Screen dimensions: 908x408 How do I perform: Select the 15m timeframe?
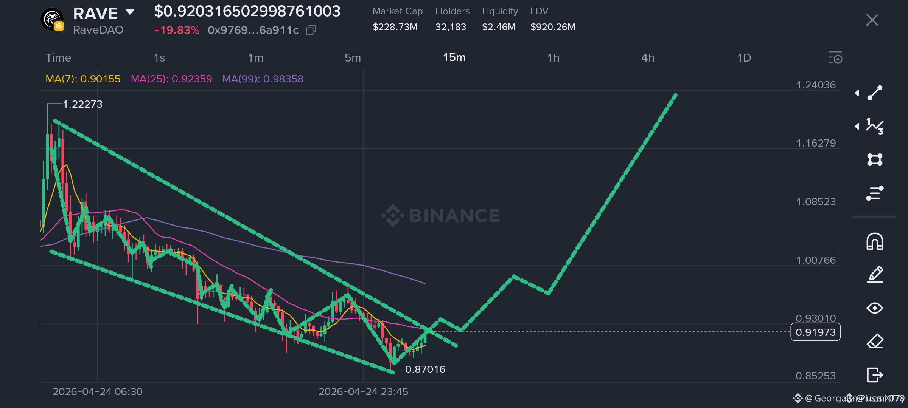[454, 57]
